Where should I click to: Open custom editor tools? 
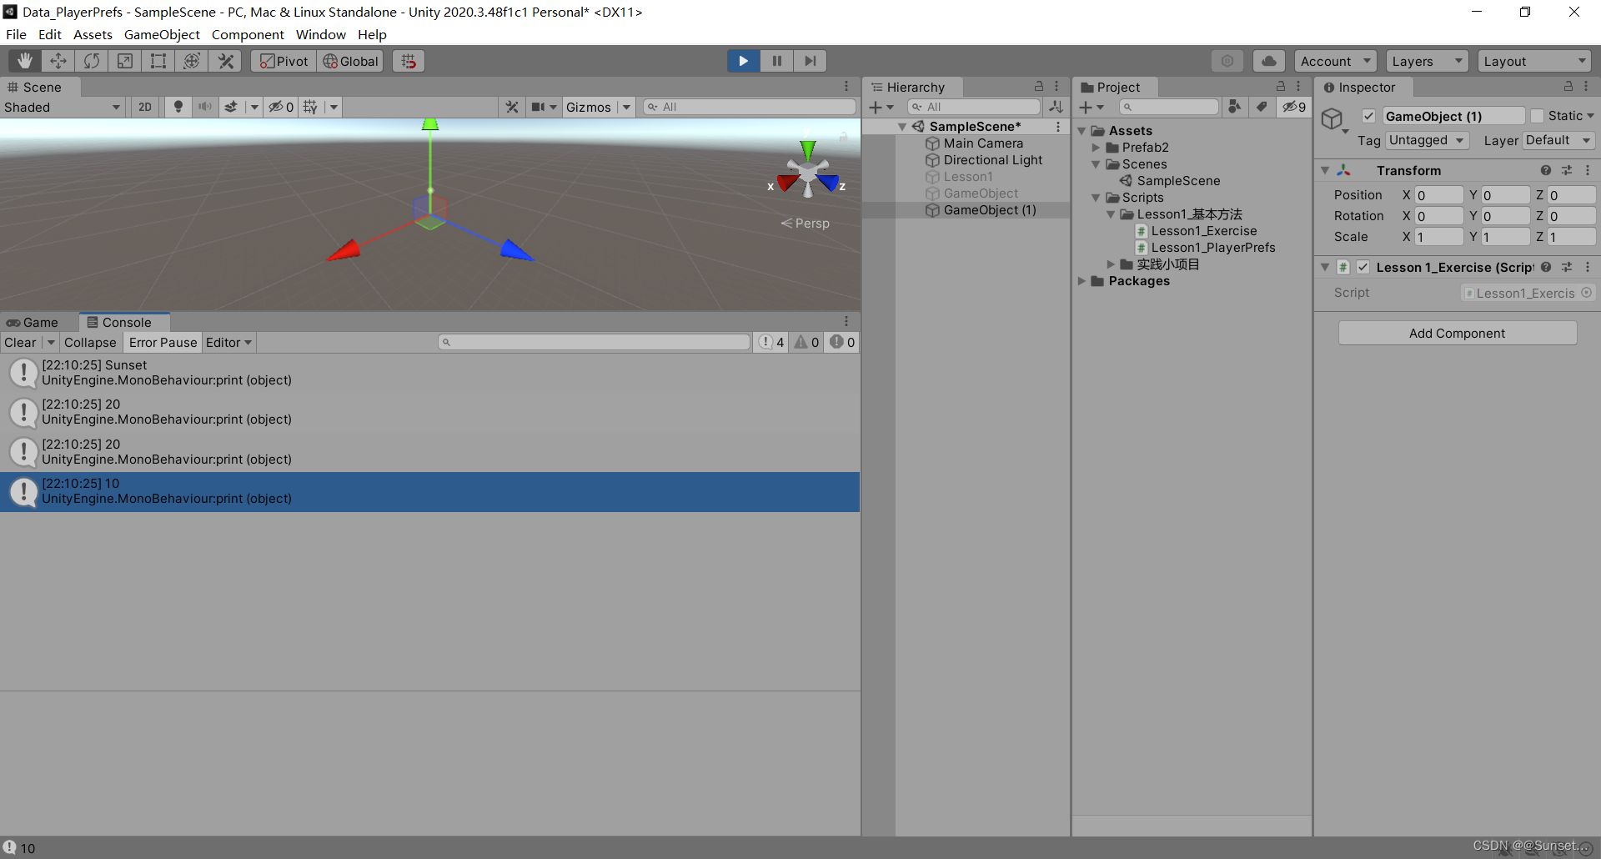click(x=225, y=61)
